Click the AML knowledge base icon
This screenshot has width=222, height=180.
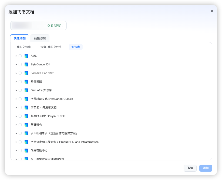(x=26, y=56)
